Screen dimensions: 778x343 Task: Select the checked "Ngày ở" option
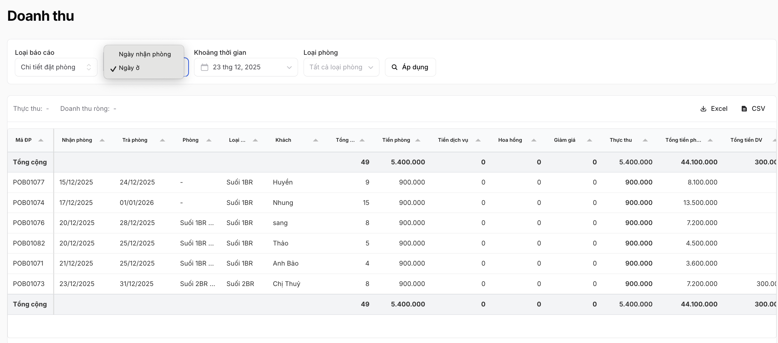pyautogui.click(x=129, y=68)
